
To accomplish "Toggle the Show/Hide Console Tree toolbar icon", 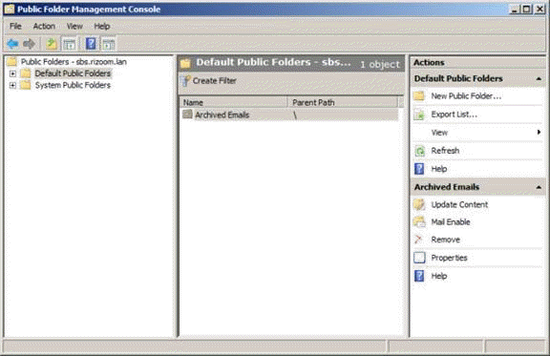I will [x=69, y=44].
